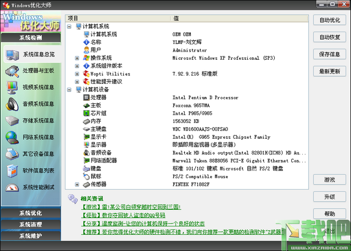Collapse the 计算机设备 tree node
The height and width of the screenshot is (251, 351).
point(69,89)
